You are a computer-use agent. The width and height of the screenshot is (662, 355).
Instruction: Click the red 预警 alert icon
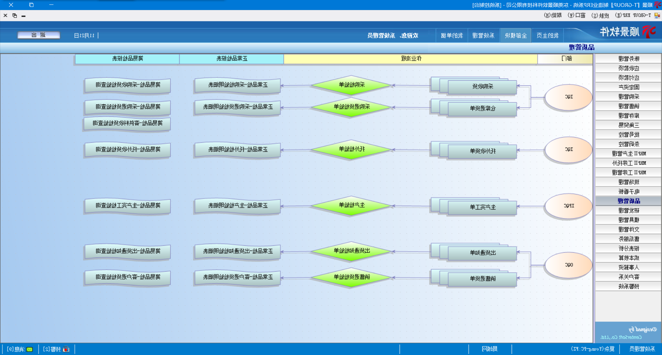point(66,349)
